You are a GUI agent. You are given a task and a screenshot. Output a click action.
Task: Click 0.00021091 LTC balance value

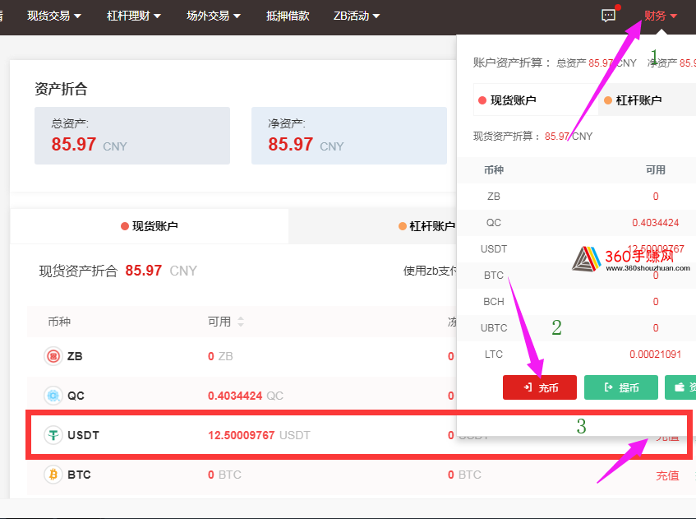pyautogui.click(x=655, y=354)
